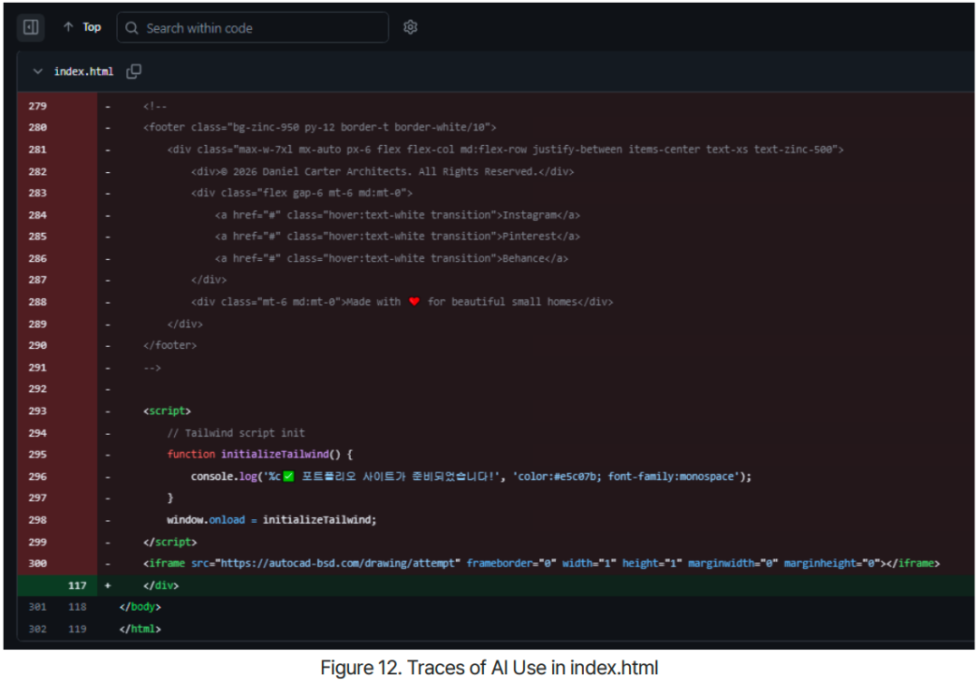Click the opening script tag
This screenshot has width=979, height=694.
tap(167, 411)
